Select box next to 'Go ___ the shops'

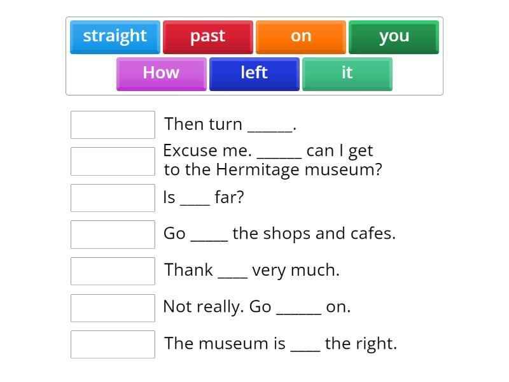pyautogui.click(x=113, y=234)
